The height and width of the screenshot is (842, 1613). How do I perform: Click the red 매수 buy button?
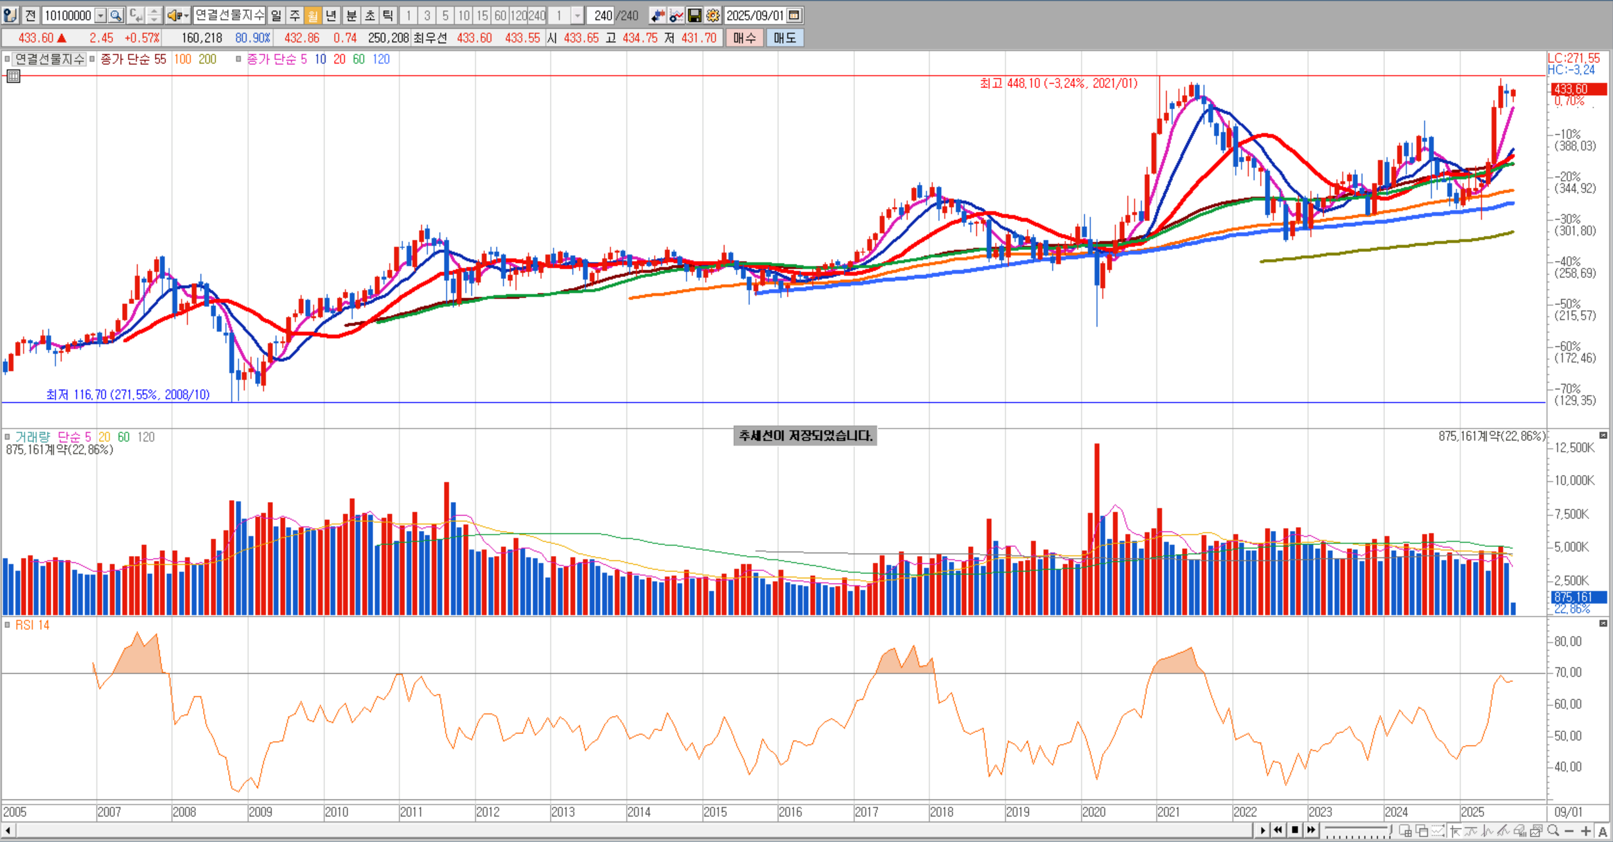745,38
